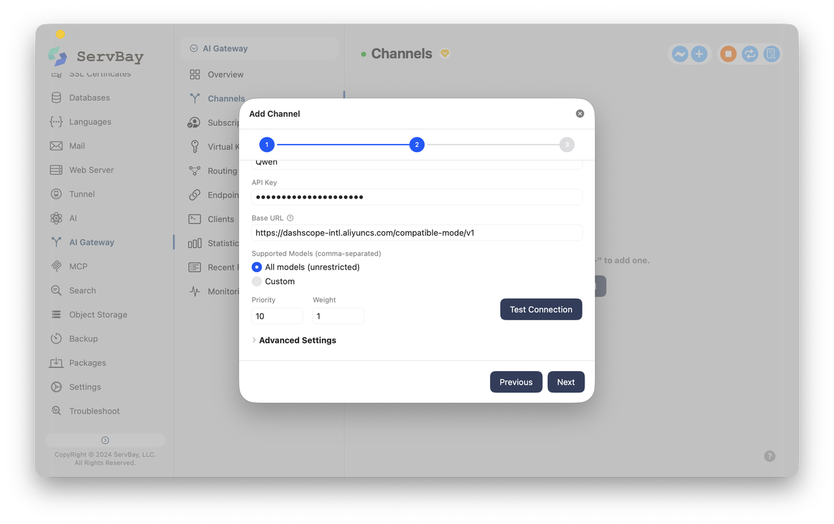The image size is (834, 524).
Task: Open Object Storage in sidebar
Action: coord(98,314)
